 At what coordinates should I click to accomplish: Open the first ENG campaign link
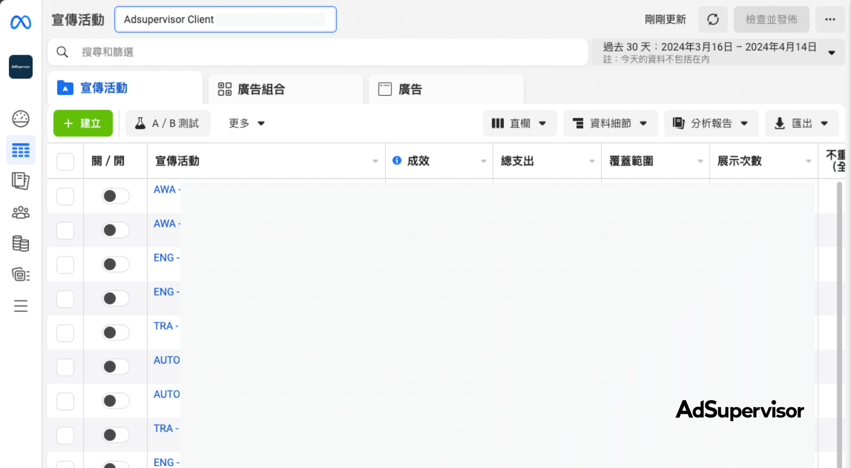tap(167, 258)
